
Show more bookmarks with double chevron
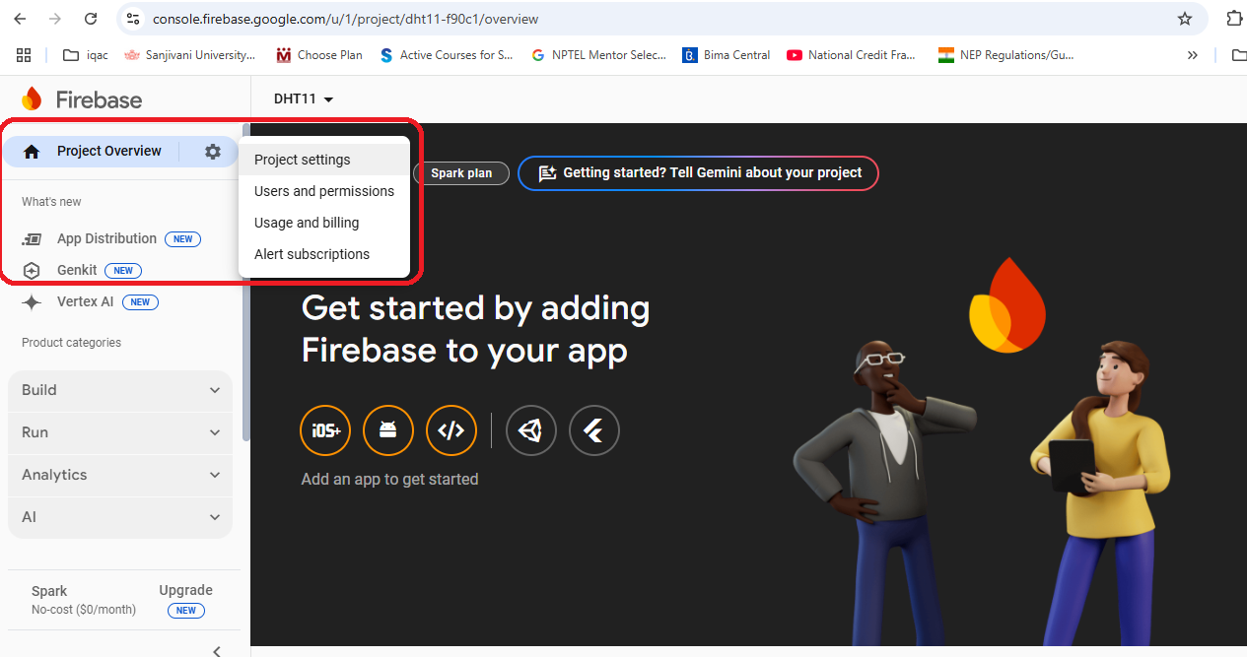click(1193, 55)
